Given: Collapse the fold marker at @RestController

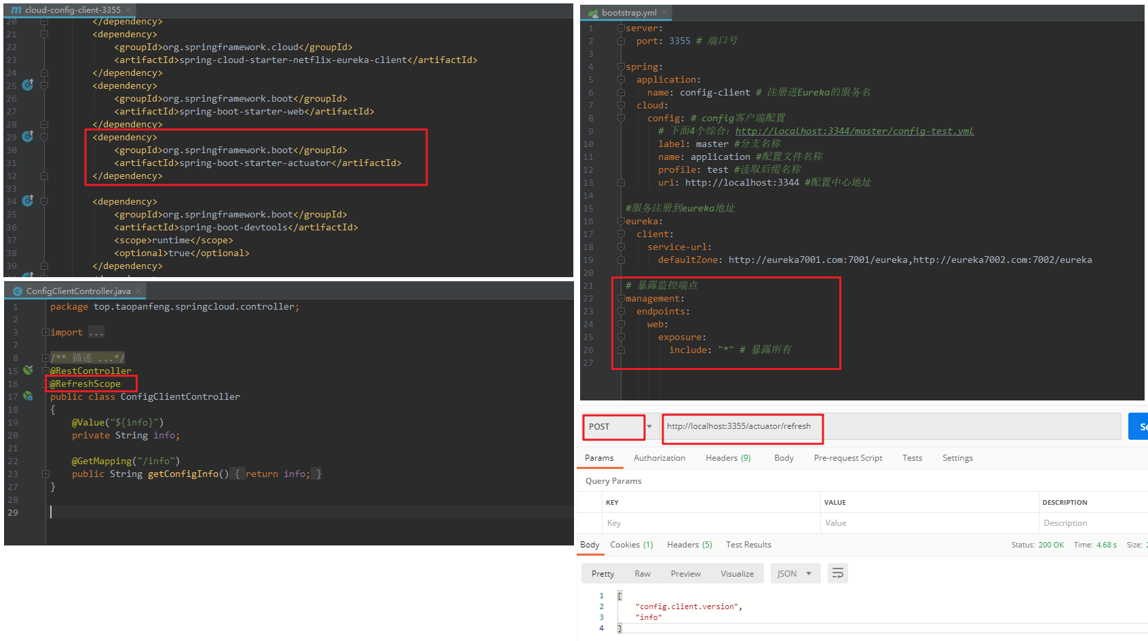Looking at the screenshot, I should [45, 371].
